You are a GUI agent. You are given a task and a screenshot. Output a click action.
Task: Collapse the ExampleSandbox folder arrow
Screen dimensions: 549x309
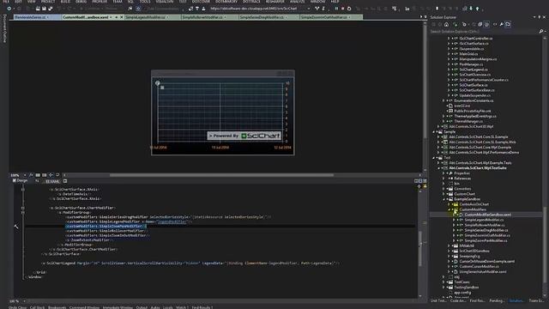443,199
